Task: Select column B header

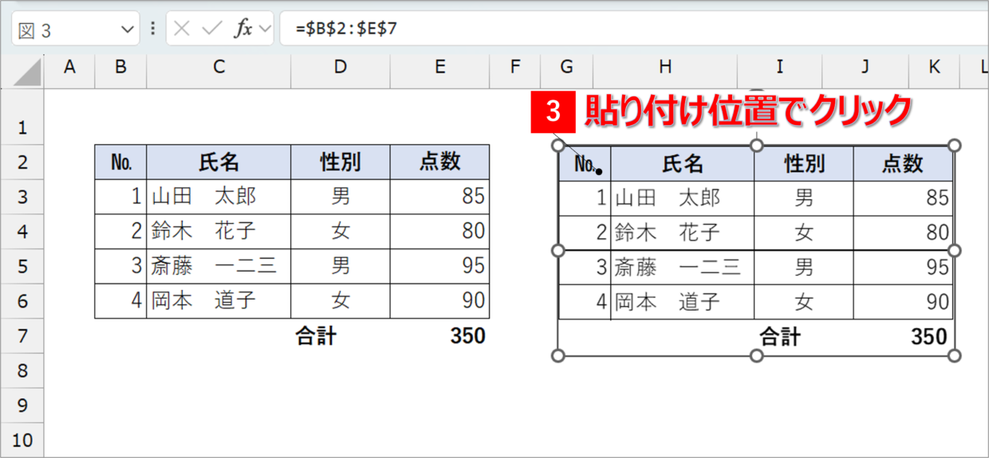Action: [120, 68]
